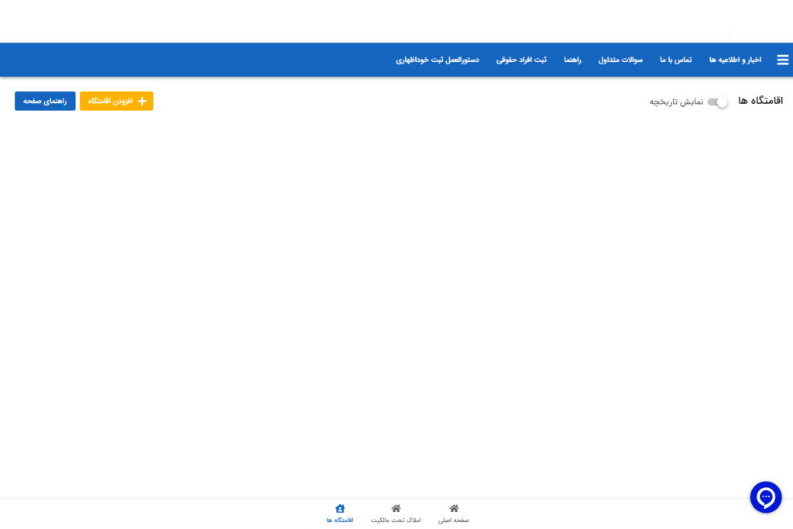Select the اقامتگاه ها bottom tab label
Viewport: 793px width, 529px height.
tap(340, 520)
